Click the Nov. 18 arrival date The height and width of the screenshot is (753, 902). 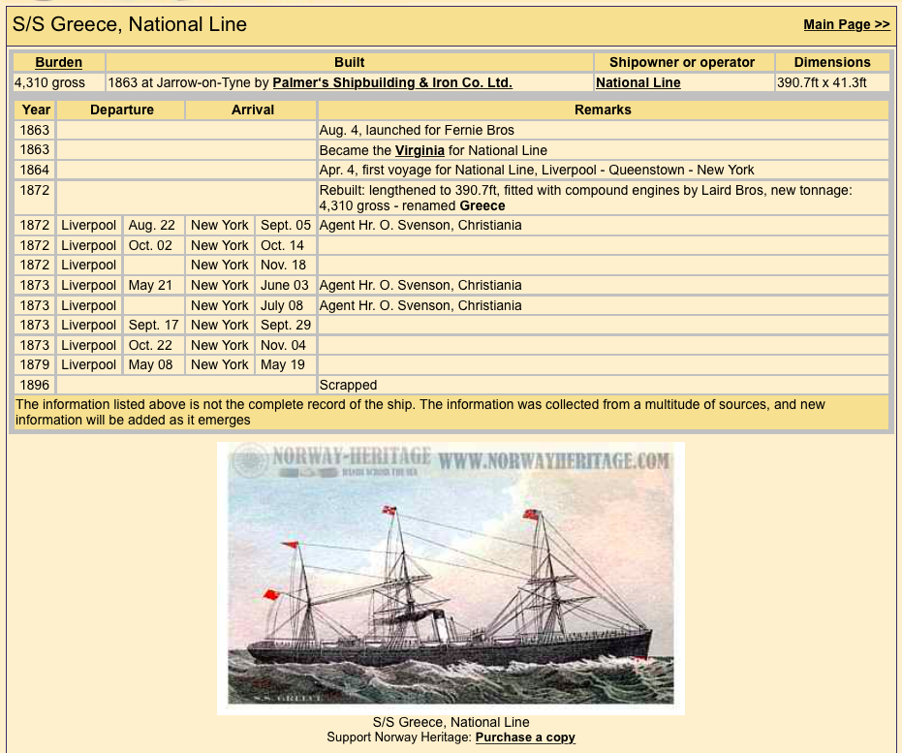click(283, 266)
